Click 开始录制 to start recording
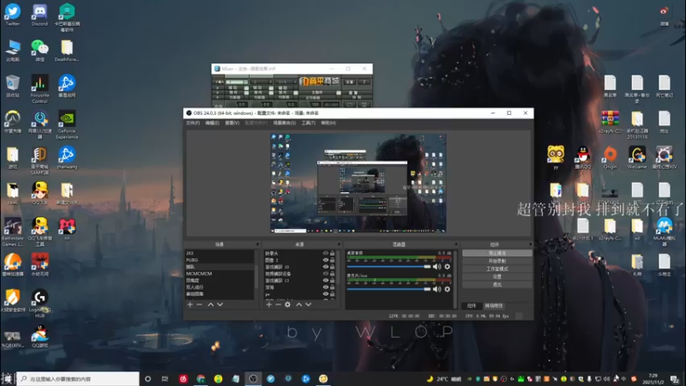Viewport: 686px width, 386px height. coord(497,262)
